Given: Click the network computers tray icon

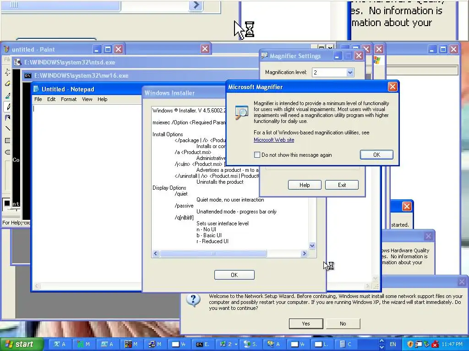Looking at the screenshot, I should coord(418,344).
